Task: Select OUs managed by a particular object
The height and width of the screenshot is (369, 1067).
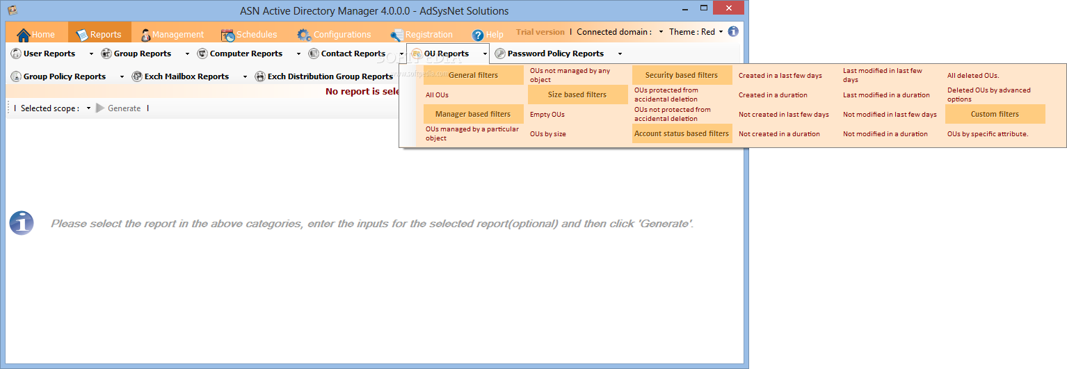Action: (x=472, y=133)
